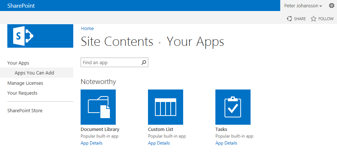Open the Site Contents heading link
The height and width of the screenshot is (157, 337).
[x=117, y=41]
